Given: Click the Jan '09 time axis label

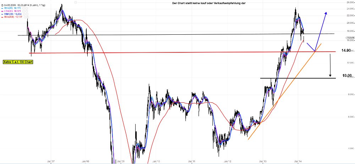Looking at the screenshot, I should [x=121, y=161].
